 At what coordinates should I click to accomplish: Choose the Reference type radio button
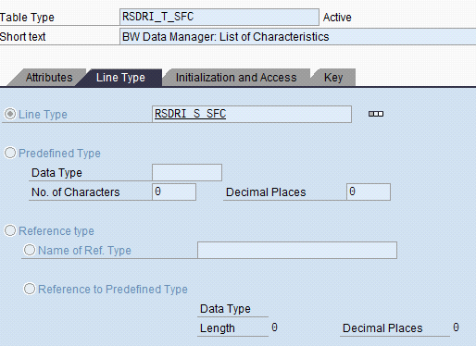point(10,230)
